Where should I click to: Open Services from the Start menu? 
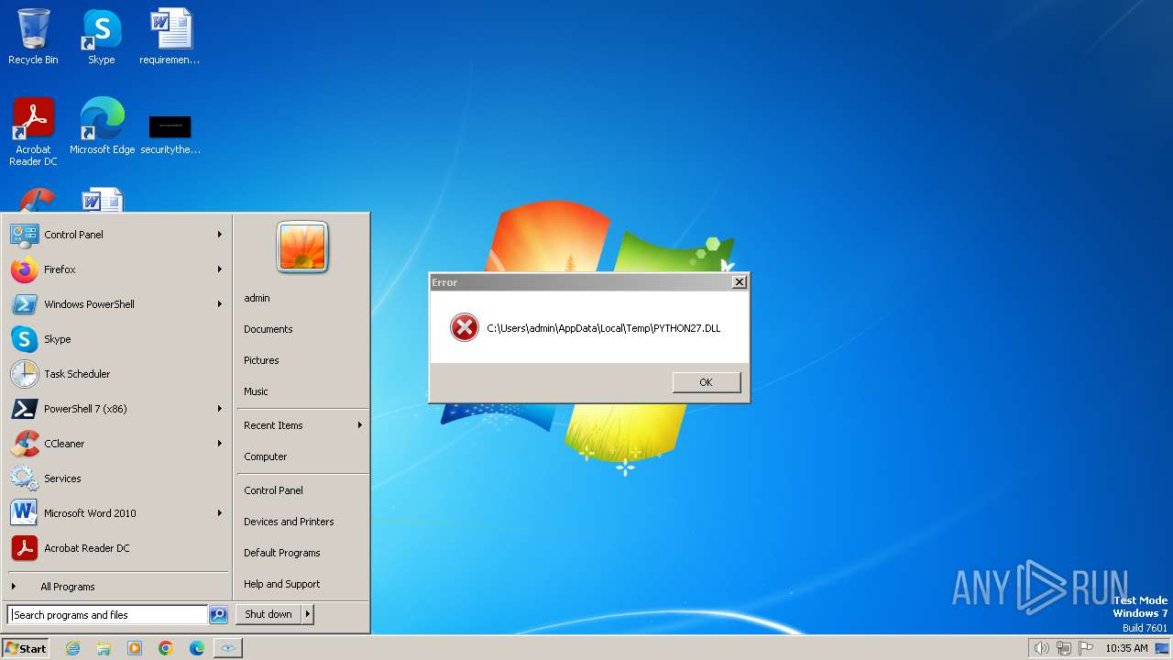[x=116, y=478]
